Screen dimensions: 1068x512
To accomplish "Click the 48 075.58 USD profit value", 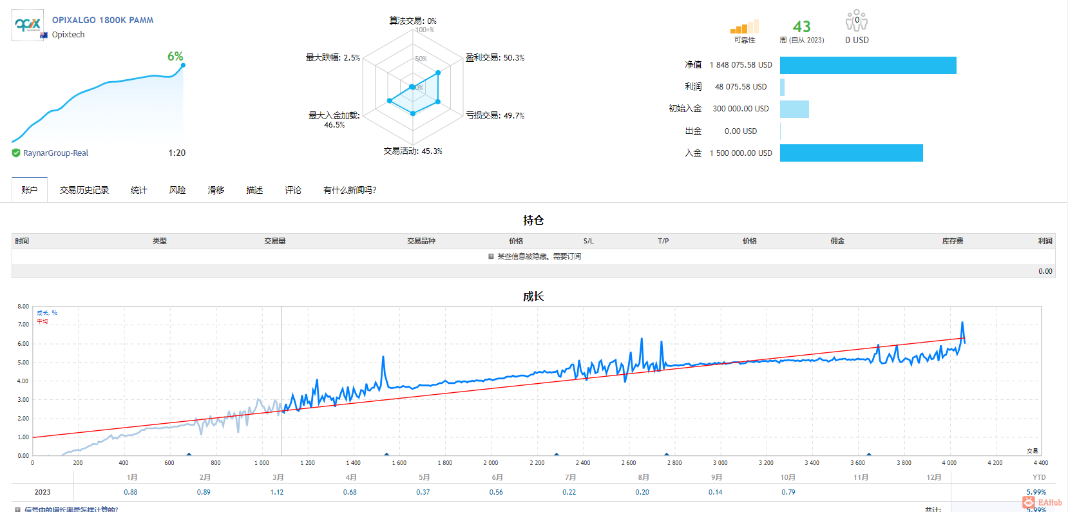I will (x=741, y=87).
